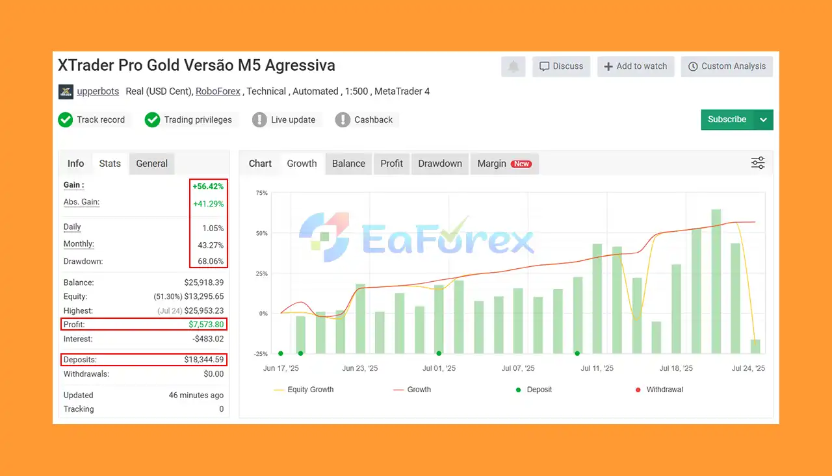Image resolution: width=832 pixels, height=476 pixels.
Task: Select the Growth chart tab
Action: coord(302,164)
